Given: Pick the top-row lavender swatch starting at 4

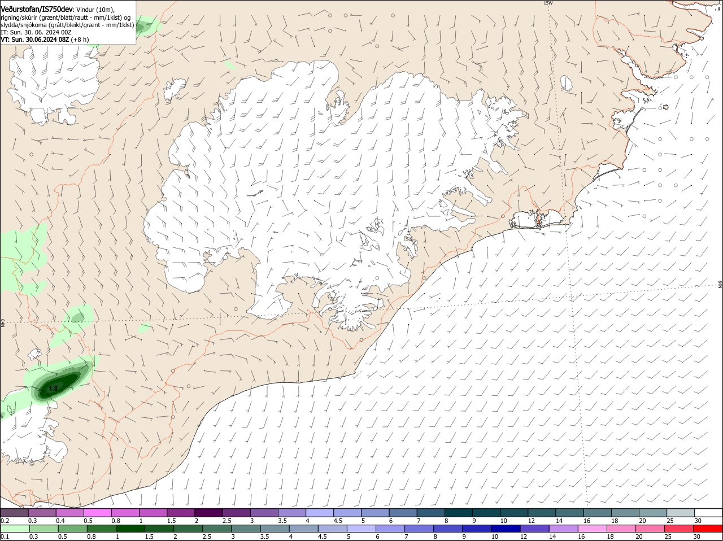Looking at the screenshot, I should click(x=319, y=512).
